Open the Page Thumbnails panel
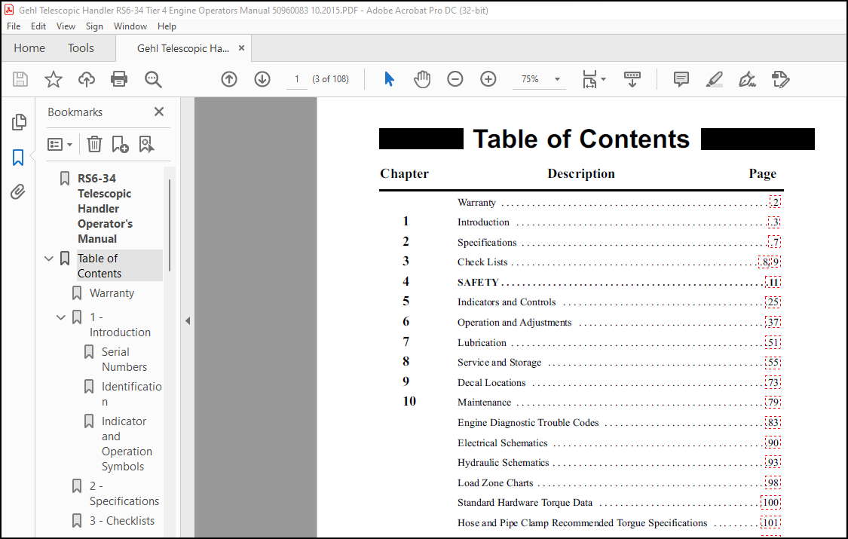The image size is (848, 539). coord(19,122)
